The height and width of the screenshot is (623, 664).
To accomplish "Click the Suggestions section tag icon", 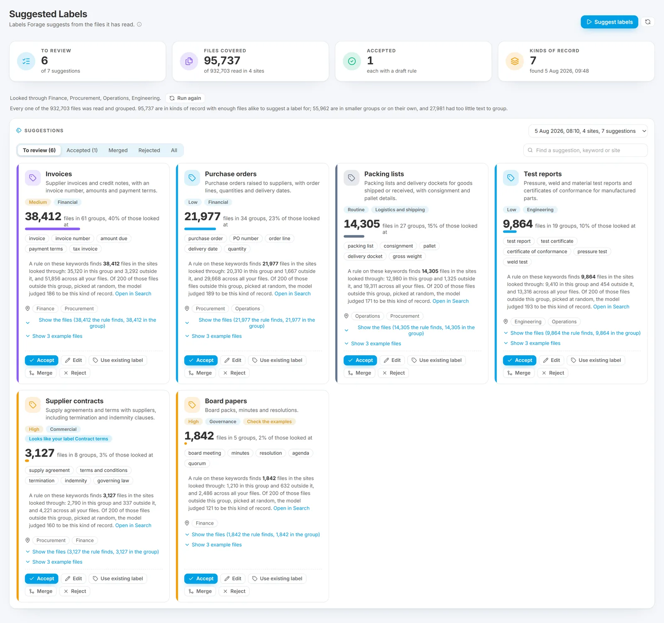I will tap(19, 130).
